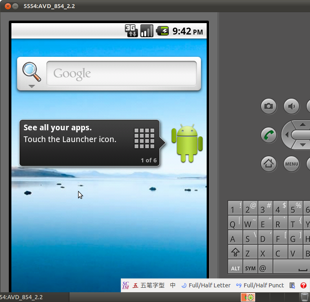
Task: Open search source dropdown arrow under magnifier
Action: click(x=32, y=86)
